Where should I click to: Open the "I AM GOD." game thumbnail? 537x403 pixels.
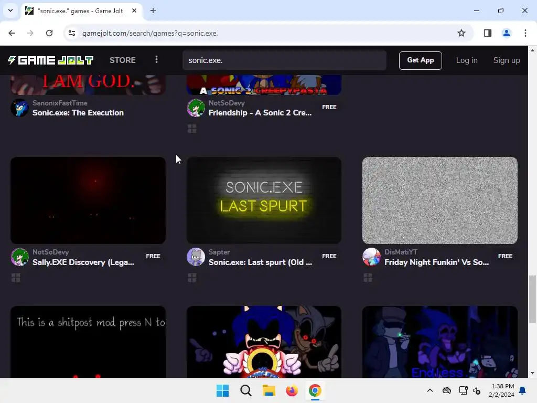pos(88,84)
